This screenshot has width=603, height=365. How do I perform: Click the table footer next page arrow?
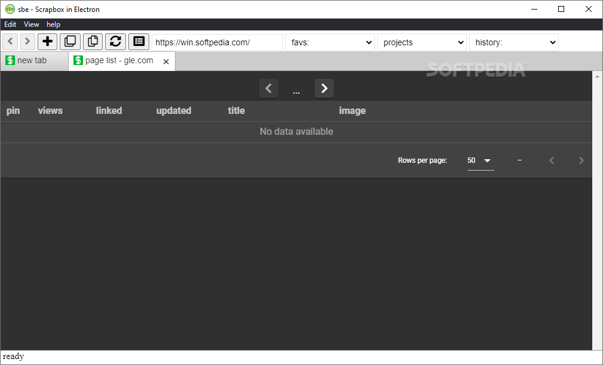(581, 160)
